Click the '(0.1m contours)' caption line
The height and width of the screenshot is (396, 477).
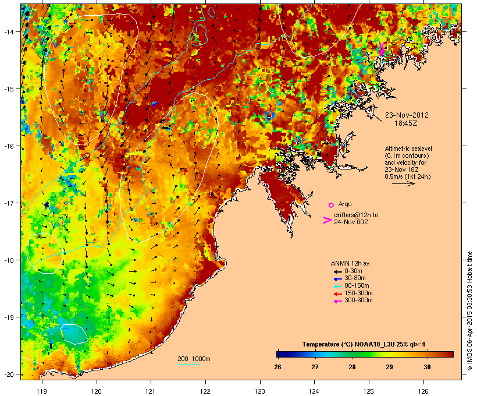(407, 155)
